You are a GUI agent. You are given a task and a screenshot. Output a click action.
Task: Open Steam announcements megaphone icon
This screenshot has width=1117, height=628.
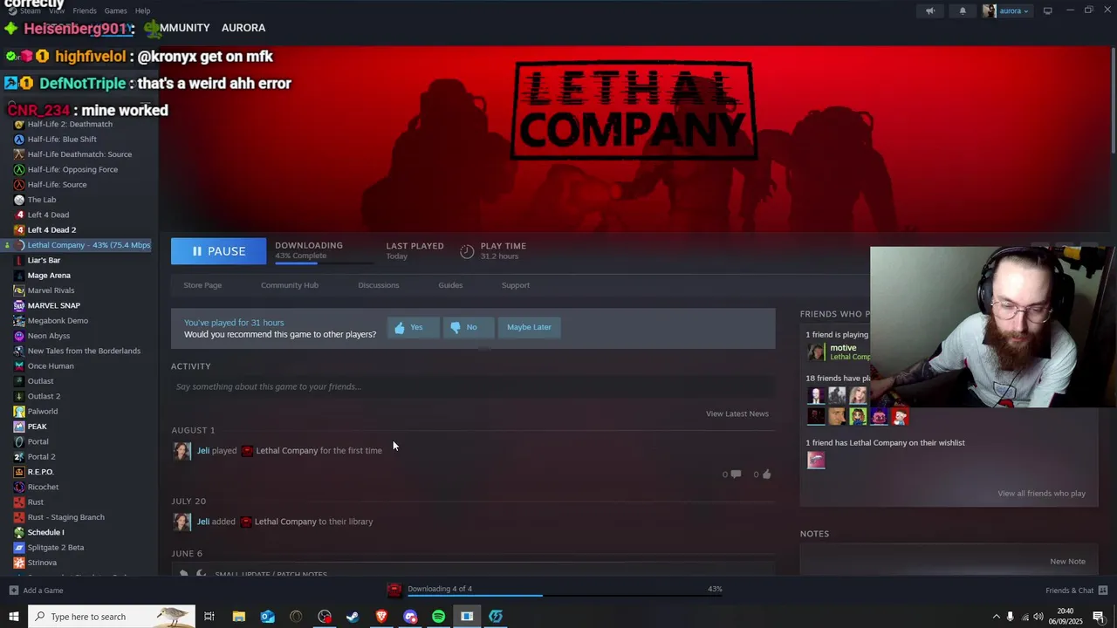point(930,10)
